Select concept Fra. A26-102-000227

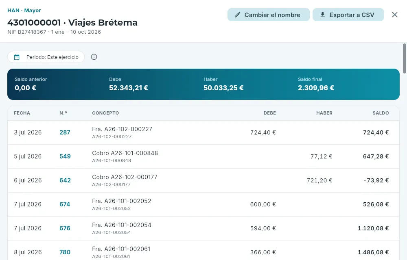[122, 129]
